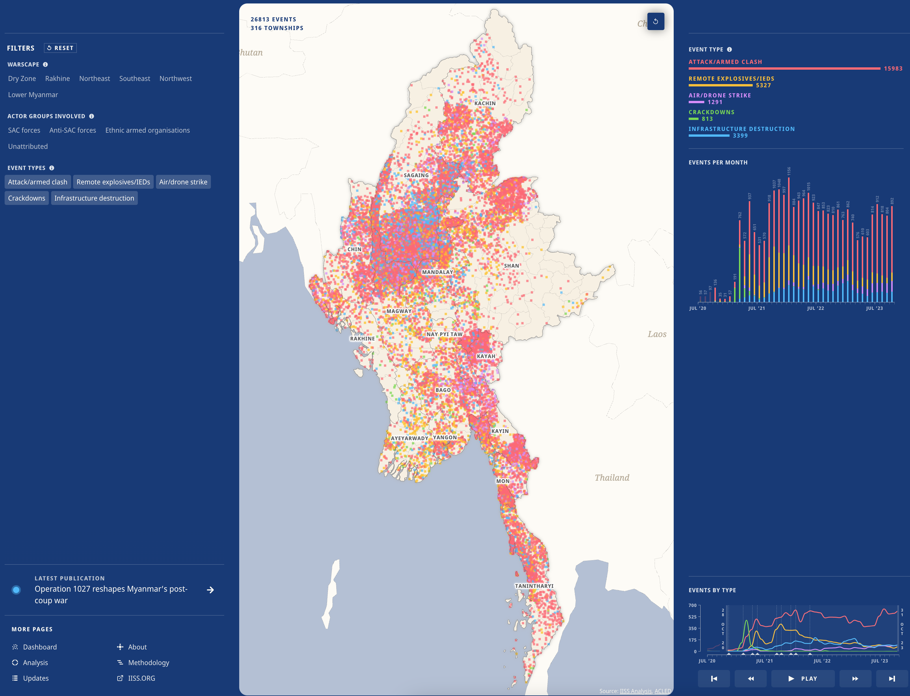Viewport: 910px width, 696px height.
Task: Open the Event Type info icon
Action: [x=729, y=49]
